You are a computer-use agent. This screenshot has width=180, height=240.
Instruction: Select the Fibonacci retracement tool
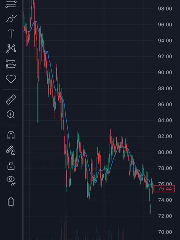pos(11,4)
